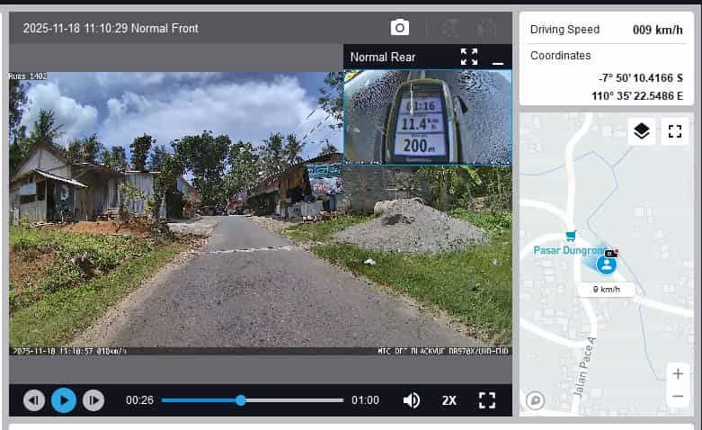Open the map layers selector

pyautogui.click(x=641, y=131)
